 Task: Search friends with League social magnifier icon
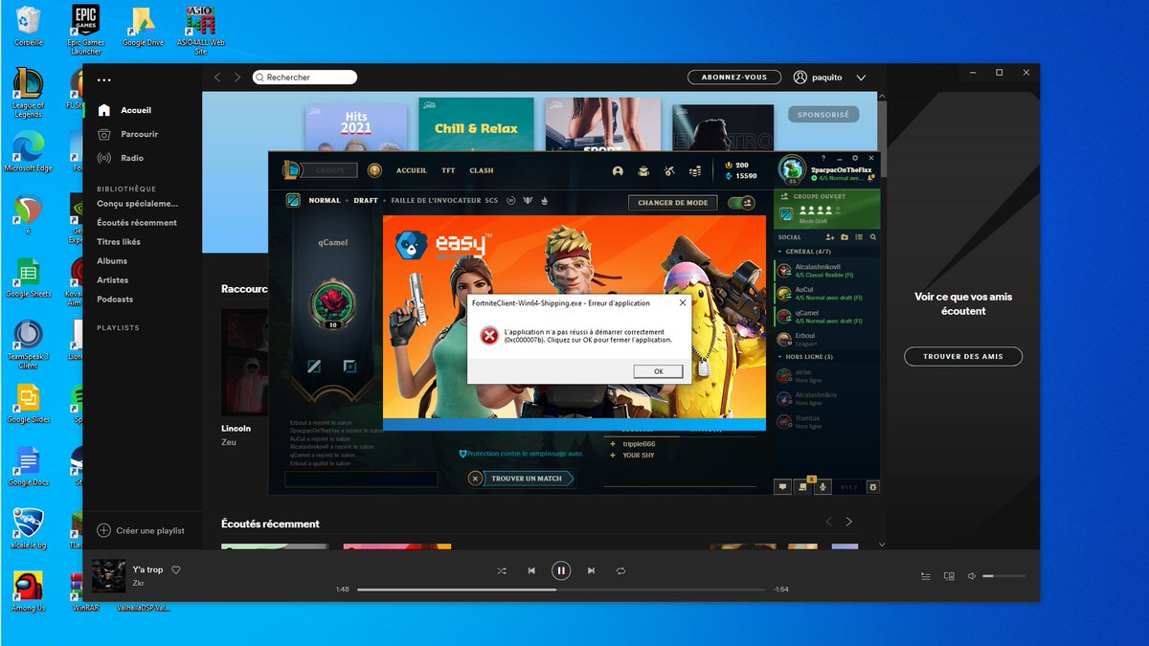(x=872, y=236)
